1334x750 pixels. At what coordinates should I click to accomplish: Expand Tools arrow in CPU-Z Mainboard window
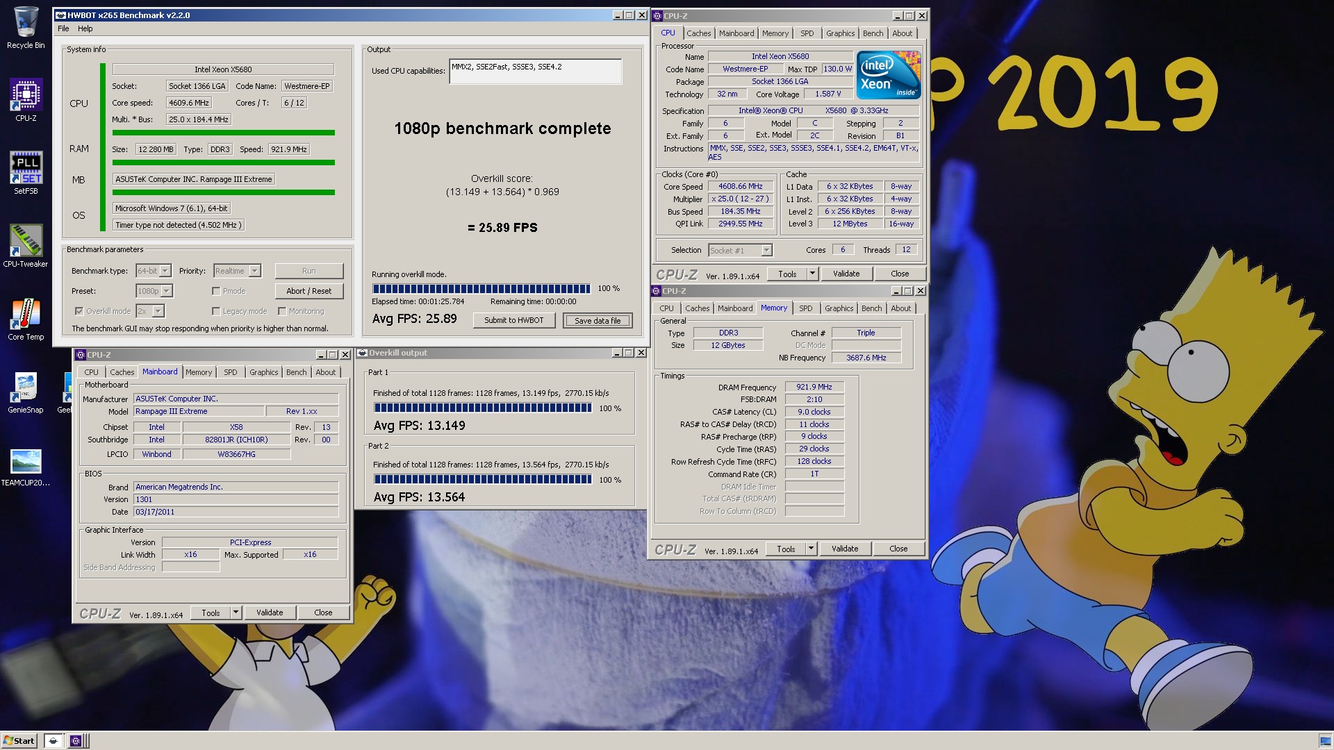click(236, 612)
